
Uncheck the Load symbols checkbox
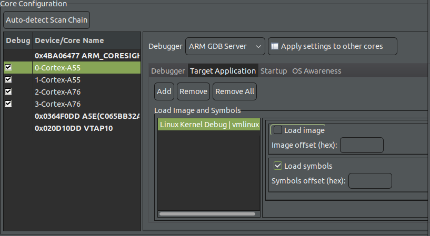[278, 166]
